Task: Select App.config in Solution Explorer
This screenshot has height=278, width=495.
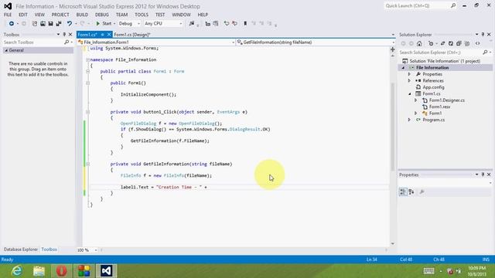Action: (x=433, y=87)
